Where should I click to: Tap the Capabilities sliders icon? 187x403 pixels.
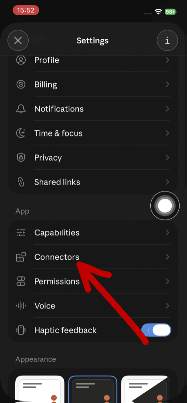click(x=21, y=232)
